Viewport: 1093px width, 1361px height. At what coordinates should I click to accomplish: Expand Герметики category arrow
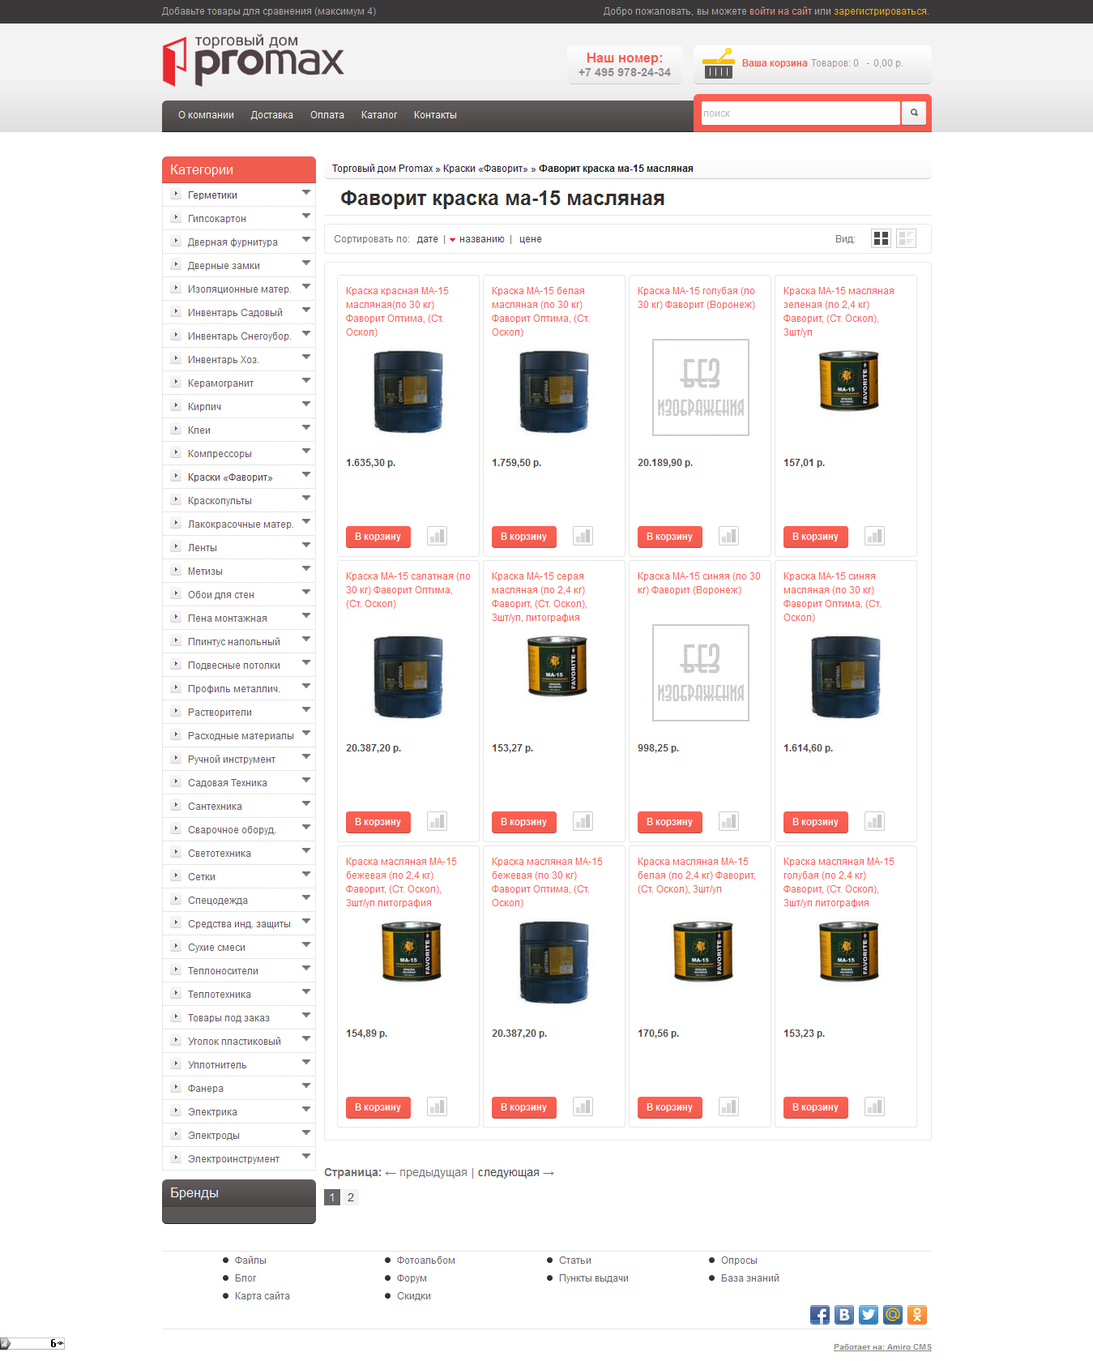306,192
